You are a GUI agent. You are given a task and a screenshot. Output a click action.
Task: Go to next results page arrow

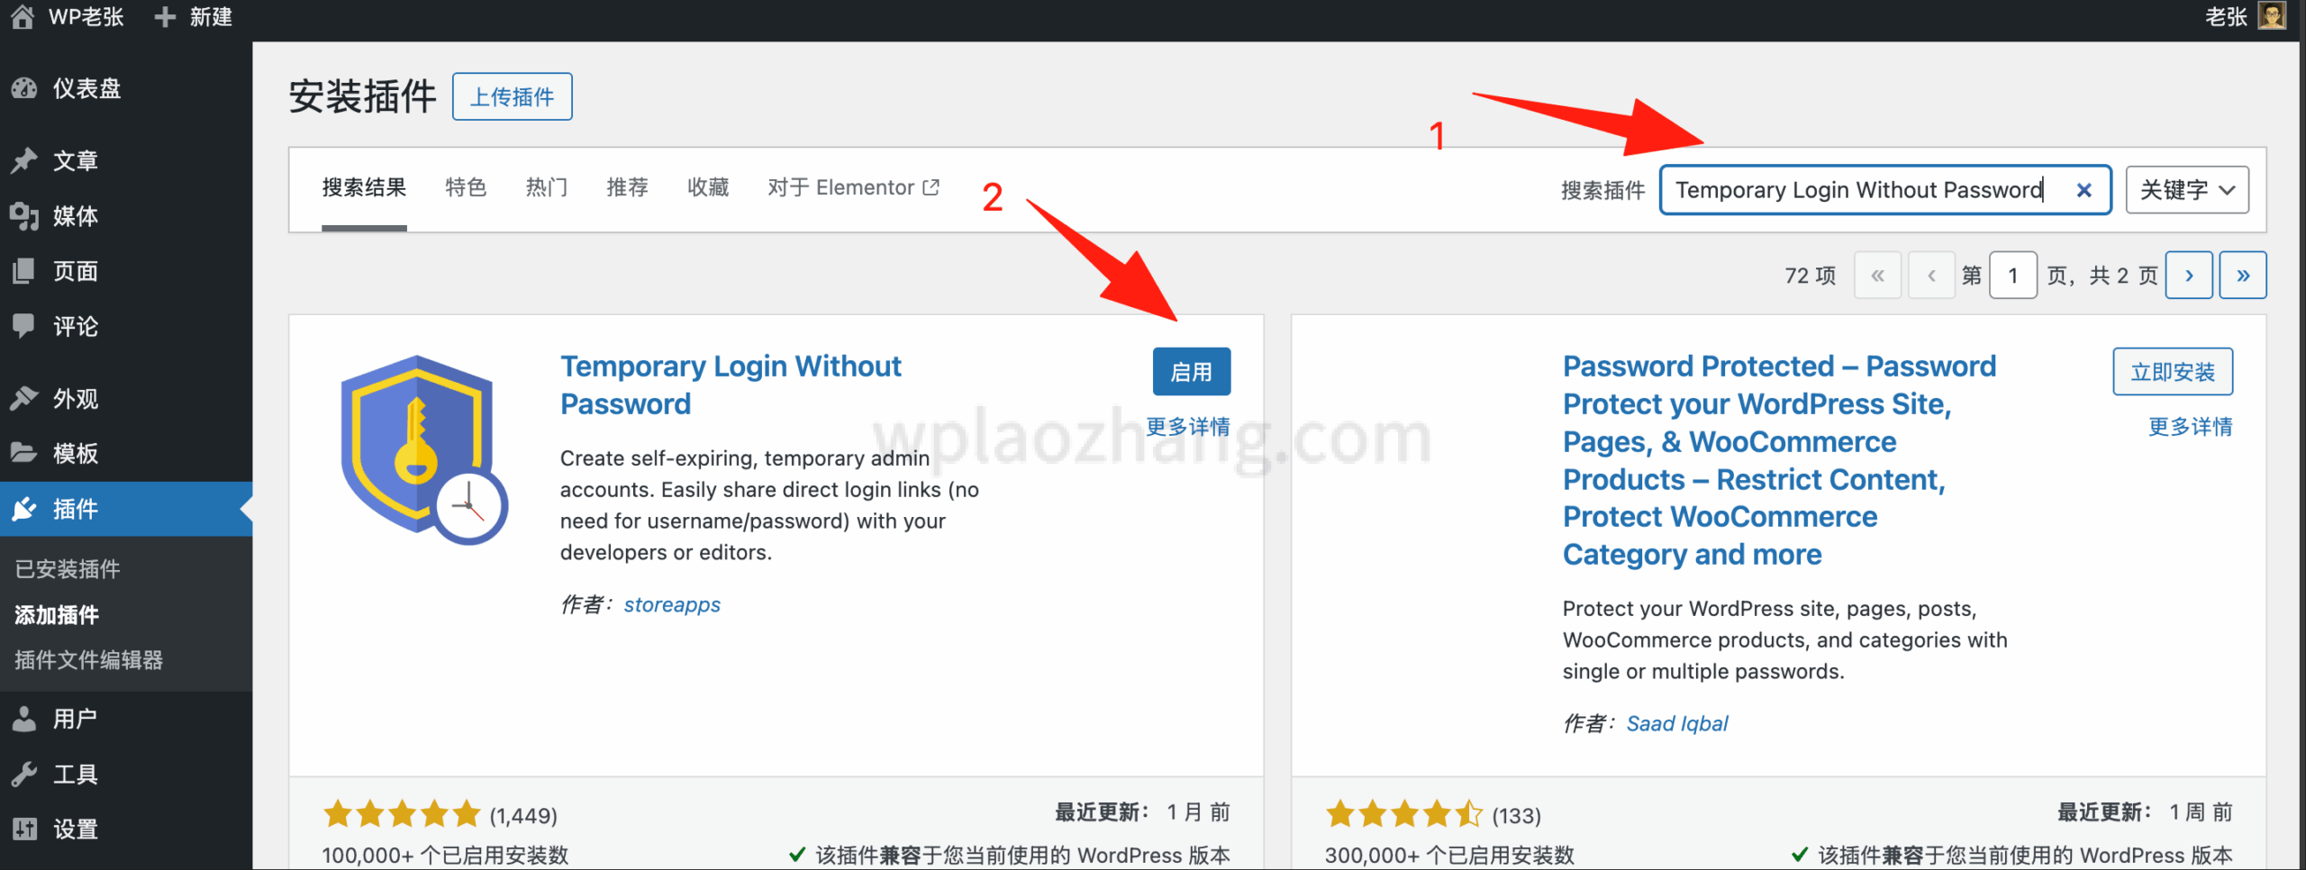click(x=2189, y=275)
